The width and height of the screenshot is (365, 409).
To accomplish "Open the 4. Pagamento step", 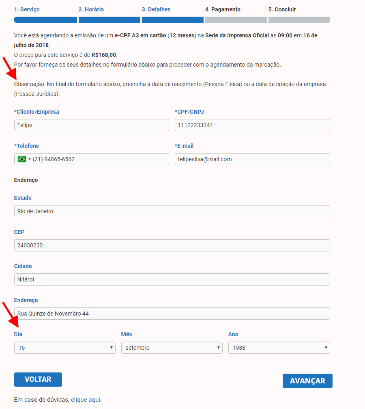I will coord(223,9).
